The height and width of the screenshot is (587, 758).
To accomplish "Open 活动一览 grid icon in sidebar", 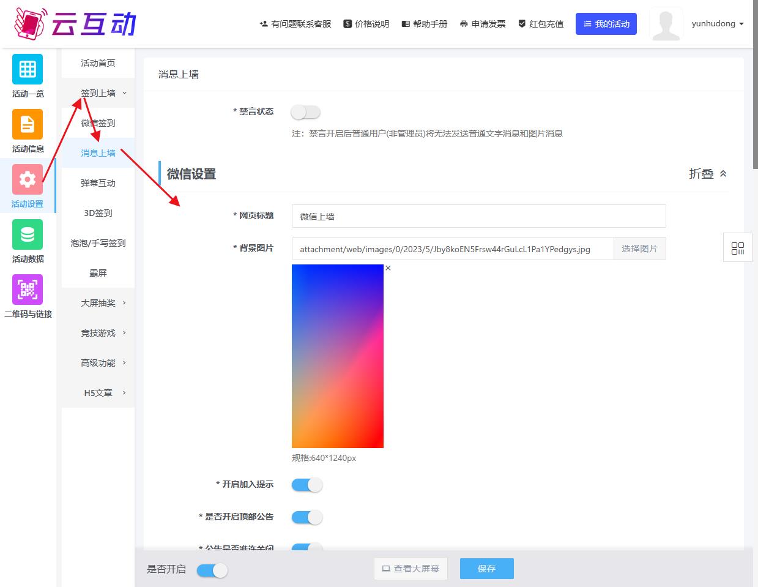I will click(x=28, y=69).
